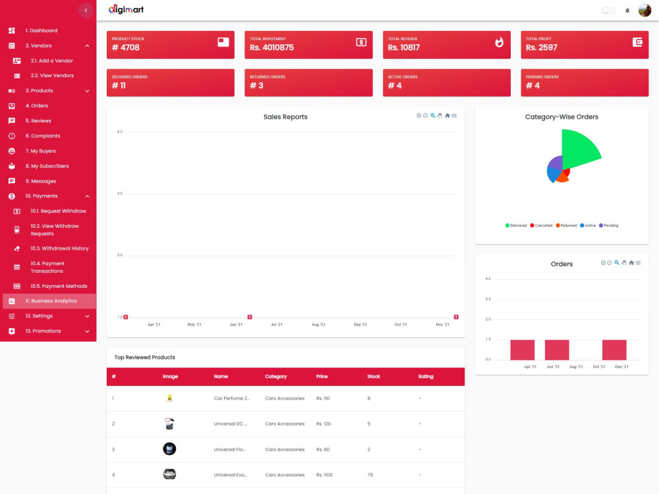Viewport: 659px width, 494px height.
Task: Click the Reviews icon in sidebar
Action: pos(12,121)
